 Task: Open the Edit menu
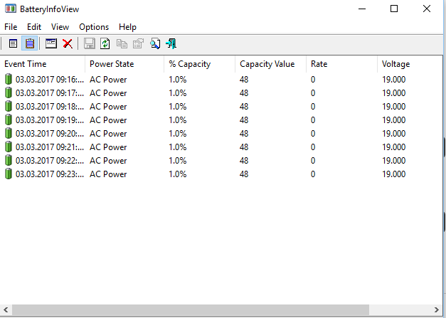[34, 27]
